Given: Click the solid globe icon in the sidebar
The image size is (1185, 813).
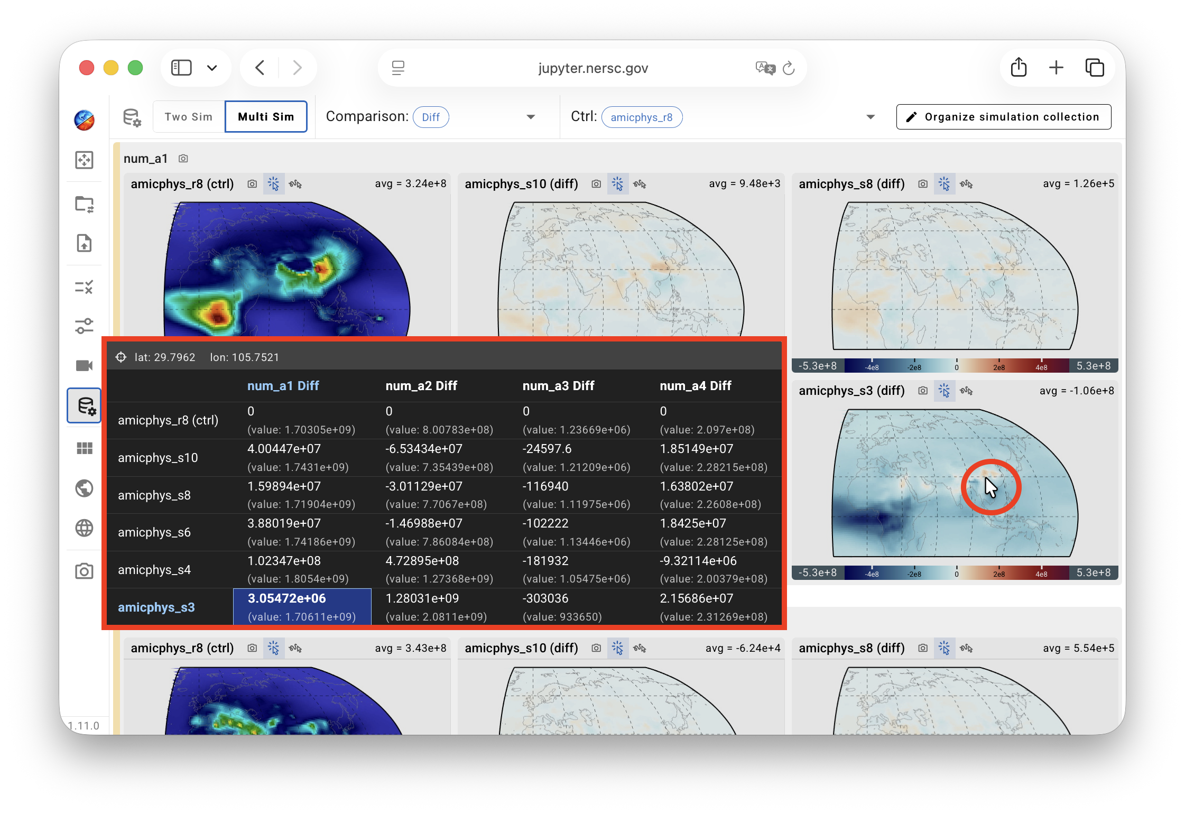Looking at the screenshot, I should [x=84, y=488].
